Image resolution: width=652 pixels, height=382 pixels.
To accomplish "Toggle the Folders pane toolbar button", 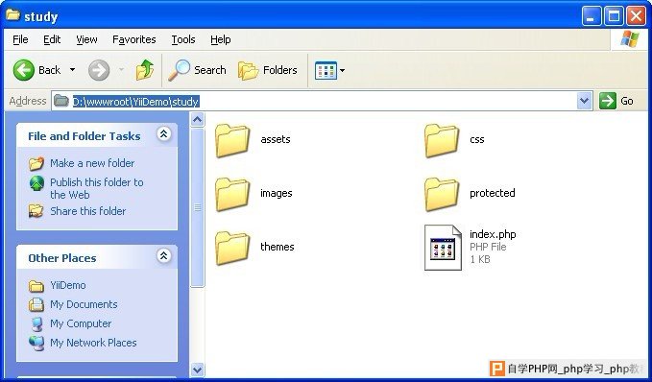I will tap(268, 70).
